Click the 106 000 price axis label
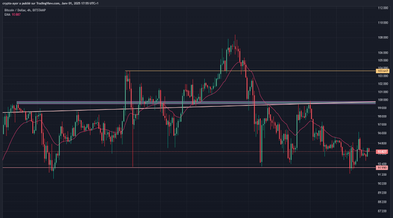 [x=383, y=53]
